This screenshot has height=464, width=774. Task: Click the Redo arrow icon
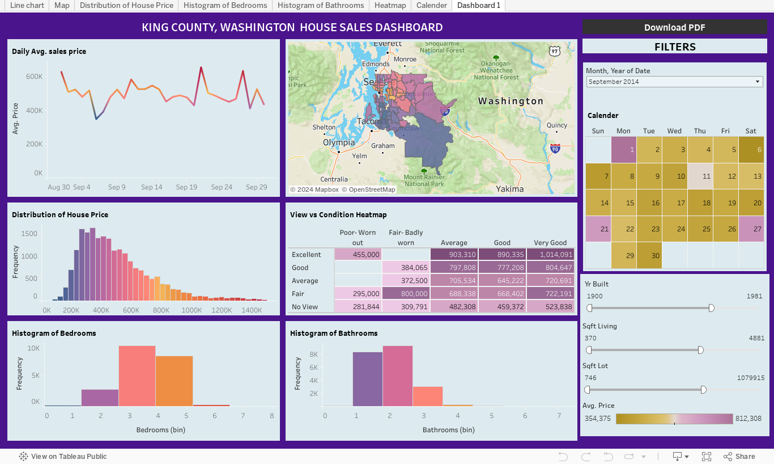pyautogui.click(x=586, y=456)
